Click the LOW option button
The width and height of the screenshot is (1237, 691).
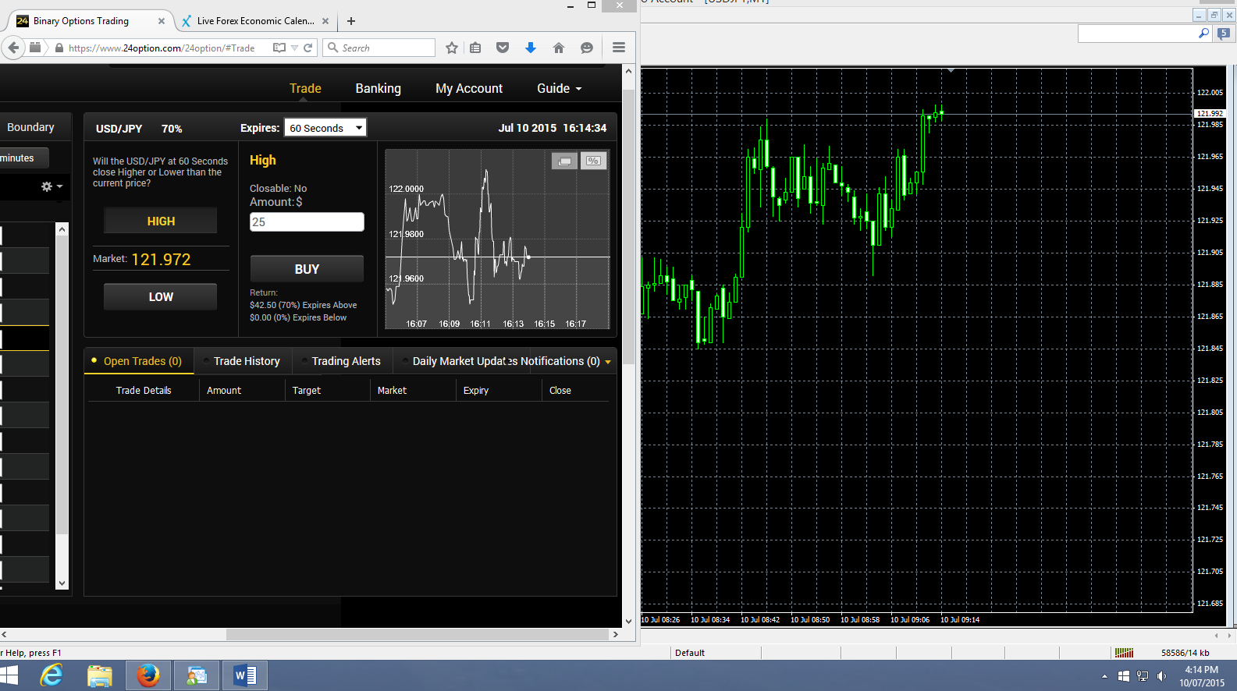[x=161, y=296]
